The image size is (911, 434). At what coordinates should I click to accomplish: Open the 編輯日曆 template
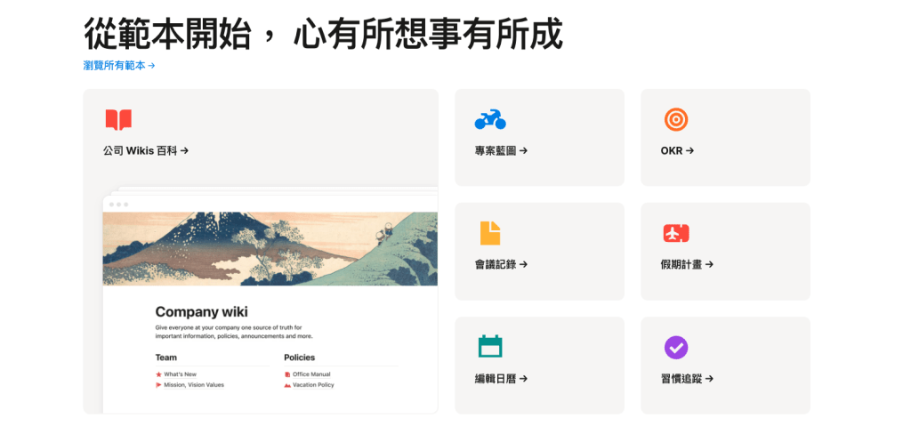click(x=501, y=379)
